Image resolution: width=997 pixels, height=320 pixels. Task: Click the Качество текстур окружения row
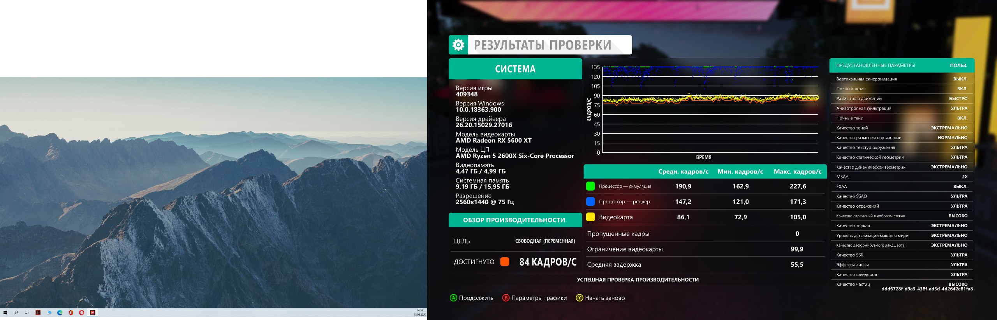pos(902,147)
